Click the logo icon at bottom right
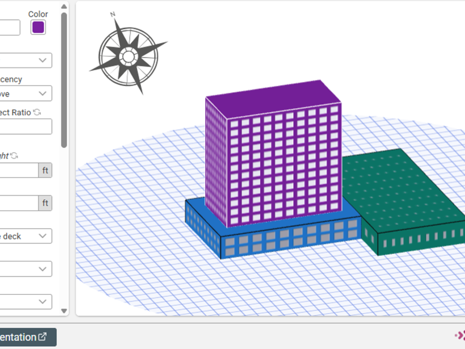 pos(460,335)
